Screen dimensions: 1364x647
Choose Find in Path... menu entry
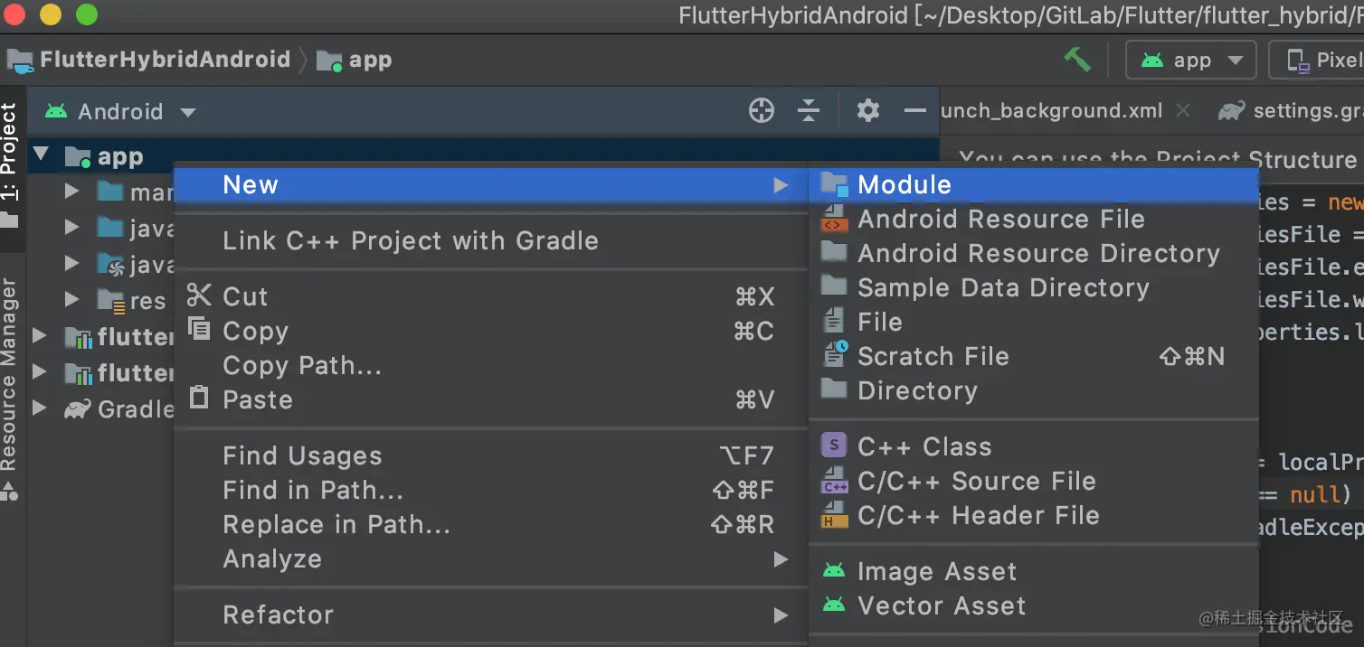[x=488, y=491]
